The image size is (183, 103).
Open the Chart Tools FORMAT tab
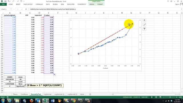[100, 4]
